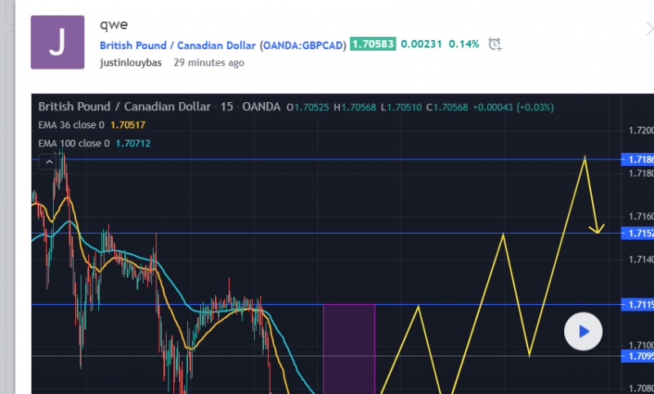Click the OANDA:GBPCAD symbol text

[303, 44]
